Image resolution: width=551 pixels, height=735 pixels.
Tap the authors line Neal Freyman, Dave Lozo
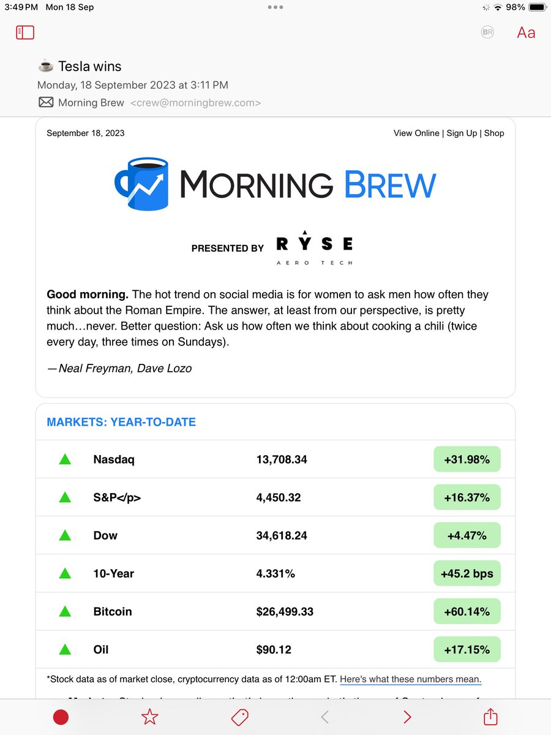click(119, 368)
